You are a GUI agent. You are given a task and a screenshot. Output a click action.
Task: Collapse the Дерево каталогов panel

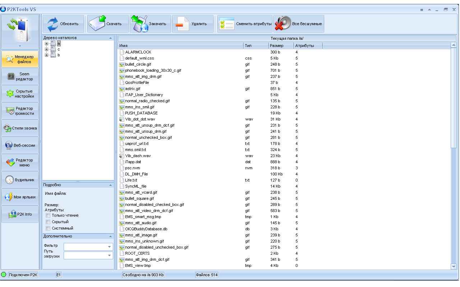tap(110, 38)
